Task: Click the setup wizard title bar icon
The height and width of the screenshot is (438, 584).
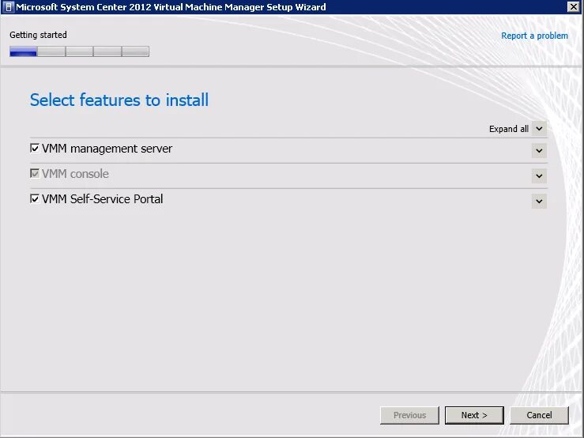Action: [8, 6]
